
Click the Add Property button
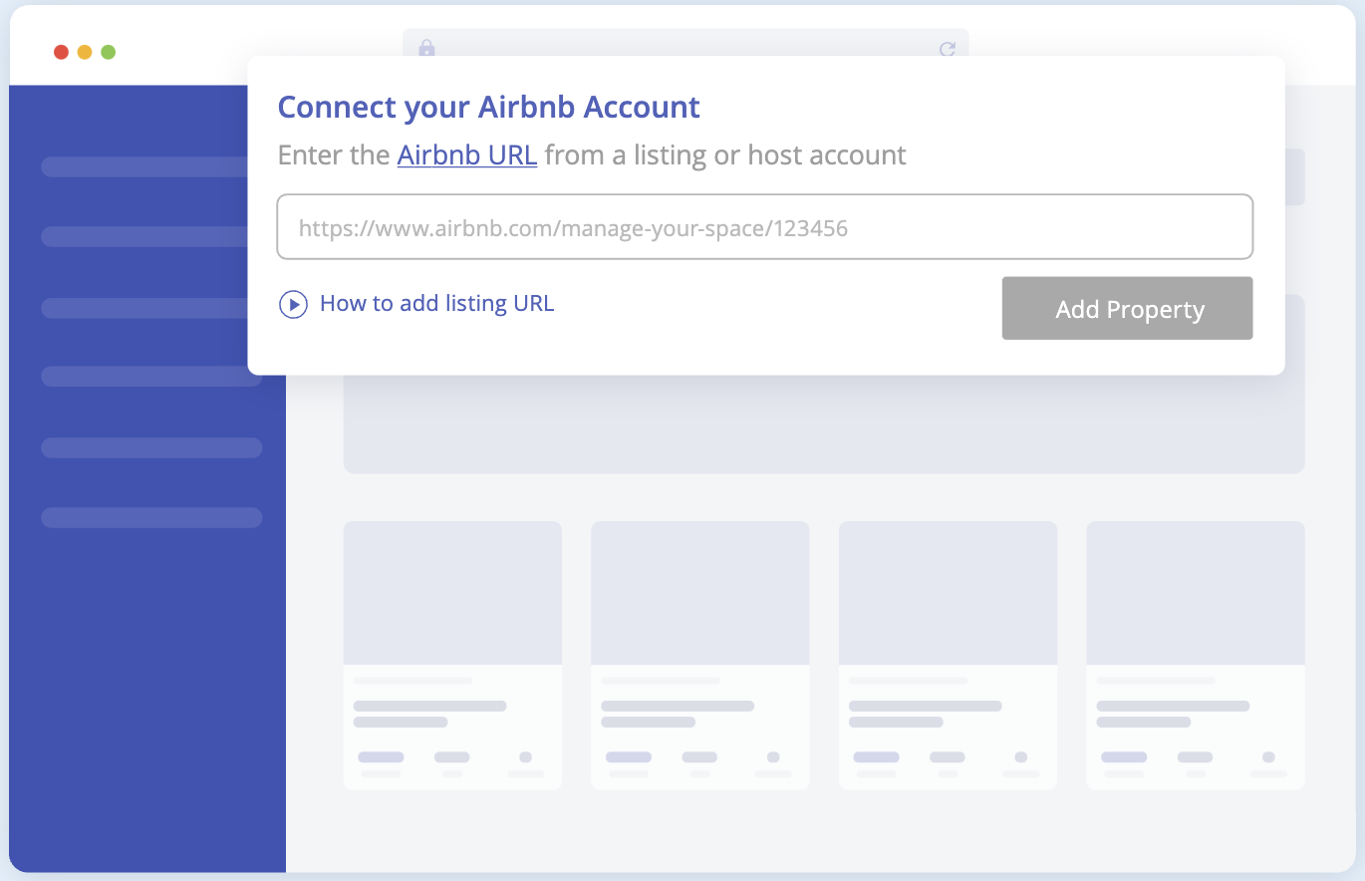[x=1127, y=309]
